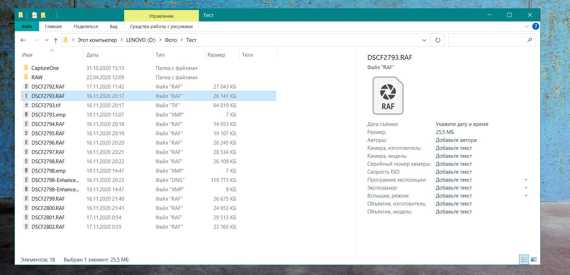Expand chevron after Этот компьютер in path
This screenshot has width=570, height=275.
tap(122, 40)
